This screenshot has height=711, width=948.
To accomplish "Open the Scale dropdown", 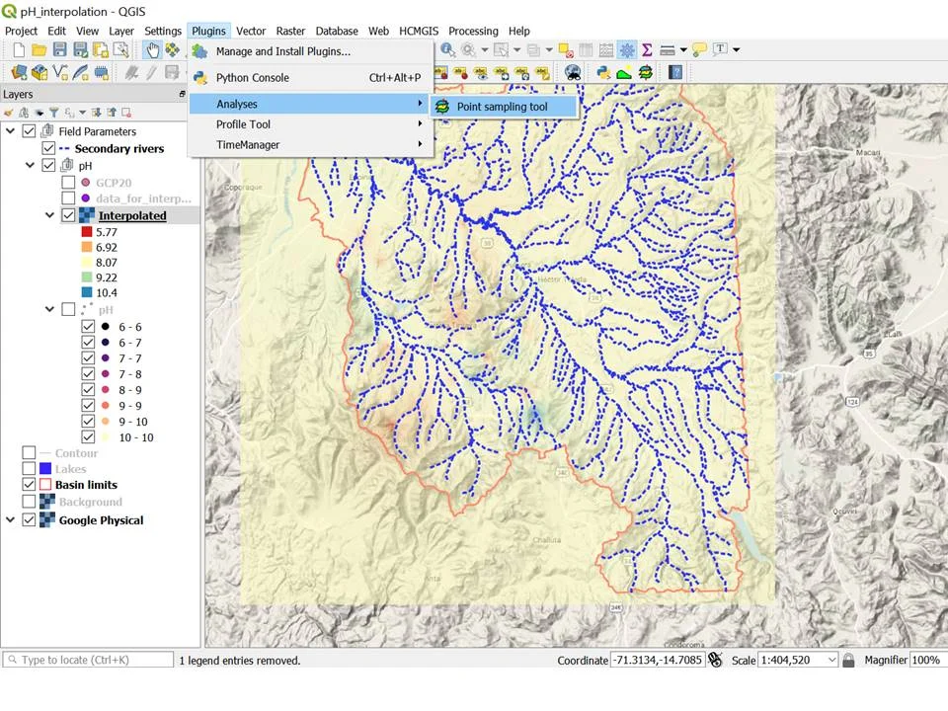I will (x=831, y=660).
